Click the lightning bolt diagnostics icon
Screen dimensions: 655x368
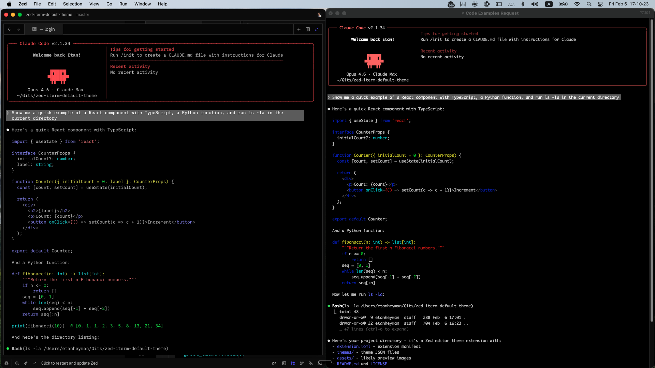click(x=26, y=363)
